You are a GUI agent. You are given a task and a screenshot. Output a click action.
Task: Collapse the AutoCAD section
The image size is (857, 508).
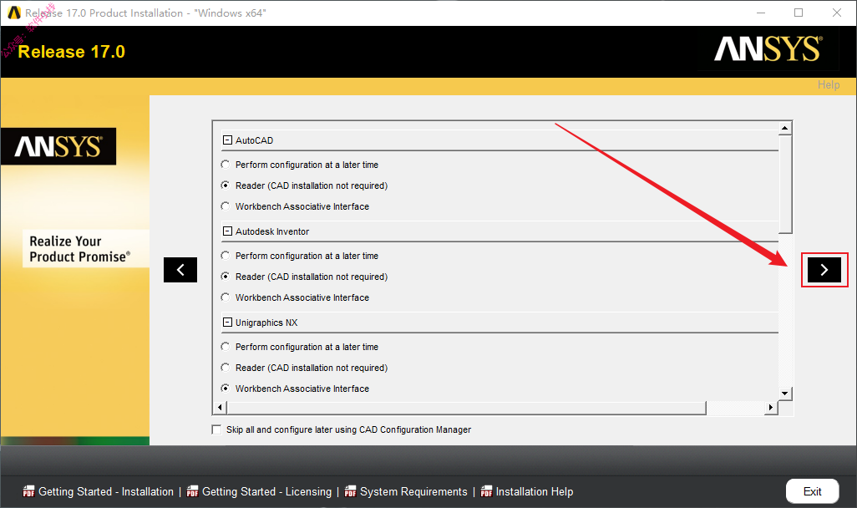(227, 140)
